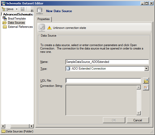155x135 pixels.
Task: Focus the UDL File input field
Action: tap(103, 81)
